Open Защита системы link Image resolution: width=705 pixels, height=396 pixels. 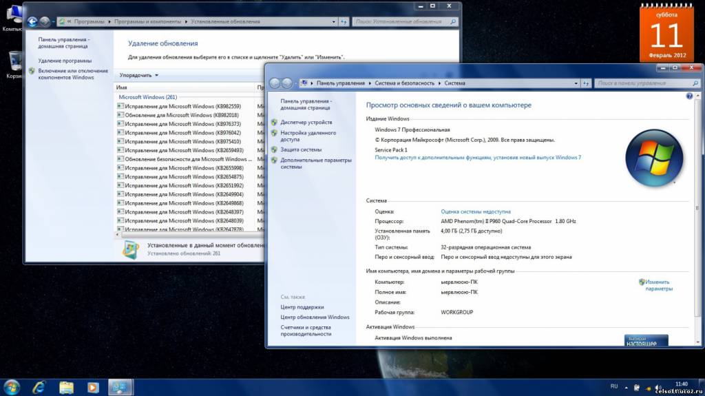click(x=301, y=149)
